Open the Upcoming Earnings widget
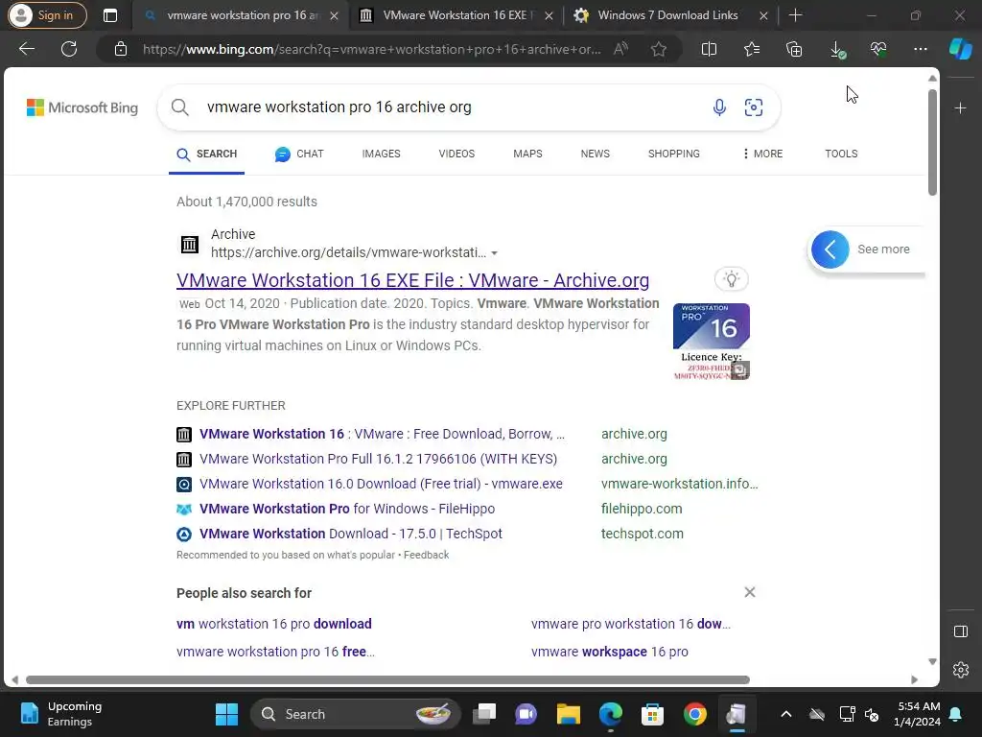982x737 pixels. 61,714
